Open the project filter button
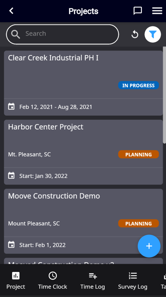 [x=153, y=35]
